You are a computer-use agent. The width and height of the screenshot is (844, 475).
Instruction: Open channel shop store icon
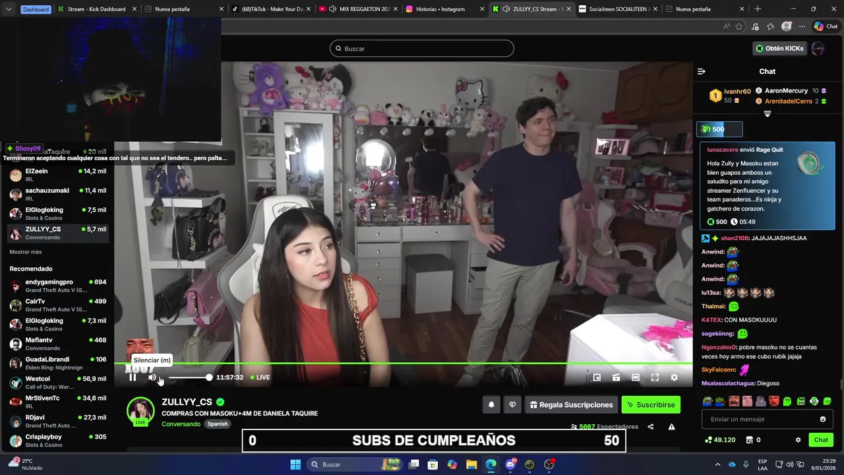coord(749,440)
